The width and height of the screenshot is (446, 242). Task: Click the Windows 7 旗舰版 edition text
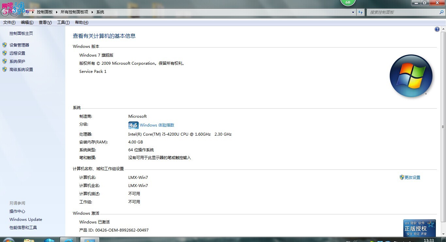click(96, 55)
